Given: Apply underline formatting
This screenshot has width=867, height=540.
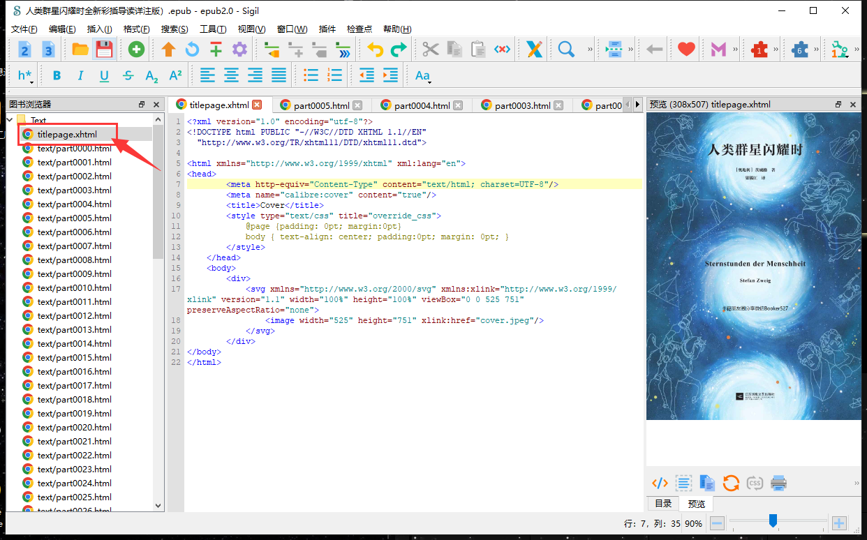Looking at the screenshot, I should click(x=104, y=75).
